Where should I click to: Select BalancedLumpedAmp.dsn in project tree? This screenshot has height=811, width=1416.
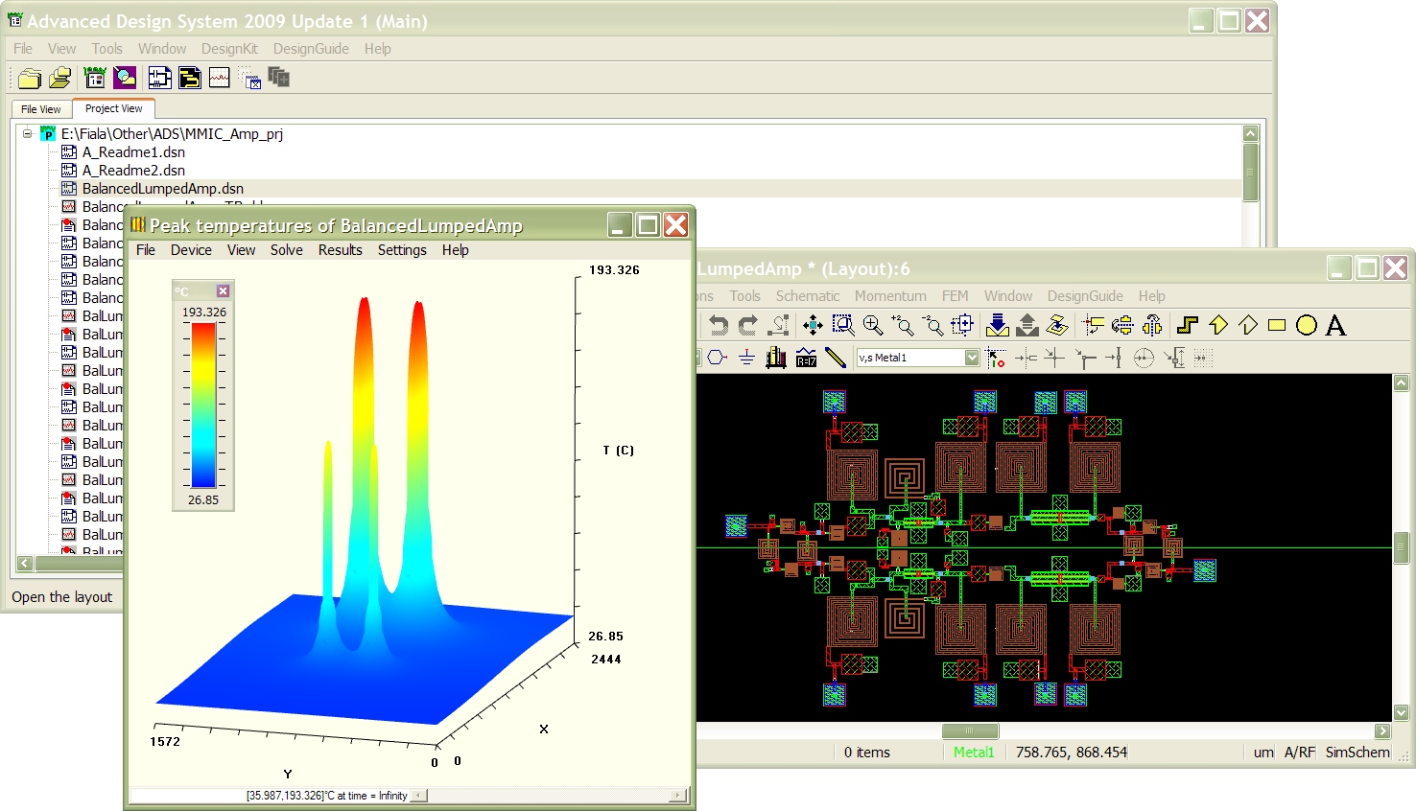(162, 189)
